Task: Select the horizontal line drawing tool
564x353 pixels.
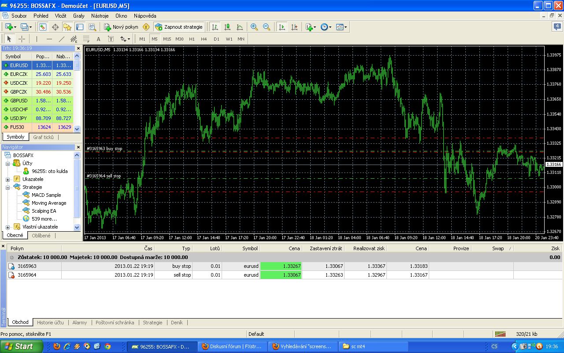Action: pyautogui.click(x=49, y=39)
